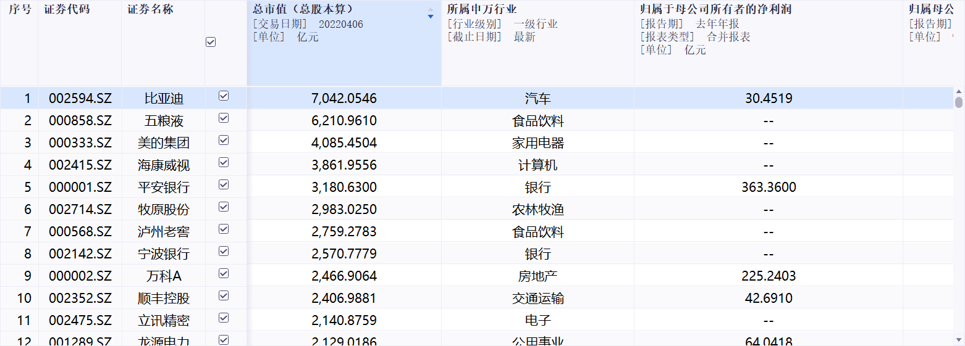Uncheck the checkbox for 比亚迪 row
Viewport: 965px width, 346px height.
click(224, 96)
